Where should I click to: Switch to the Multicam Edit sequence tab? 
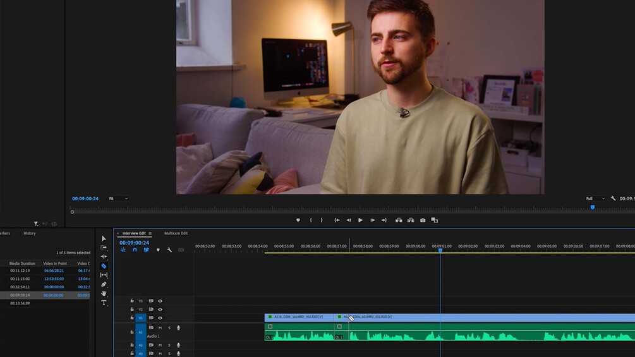click(176, 233)
